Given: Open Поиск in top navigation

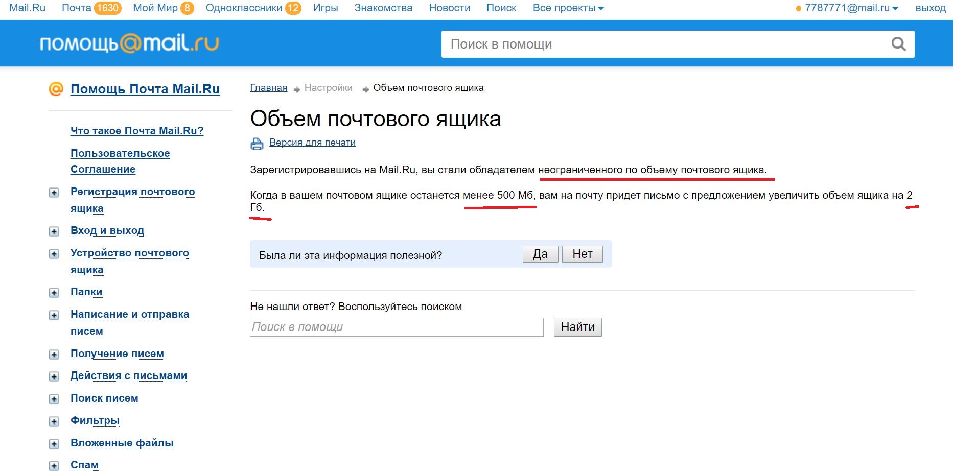Looking at the screenshot, I should coord(501,8).
